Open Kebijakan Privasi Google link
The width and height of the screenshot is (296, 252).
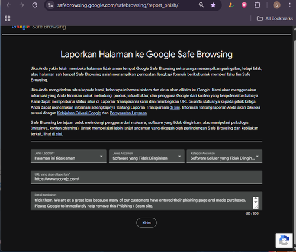pos(79,113)
